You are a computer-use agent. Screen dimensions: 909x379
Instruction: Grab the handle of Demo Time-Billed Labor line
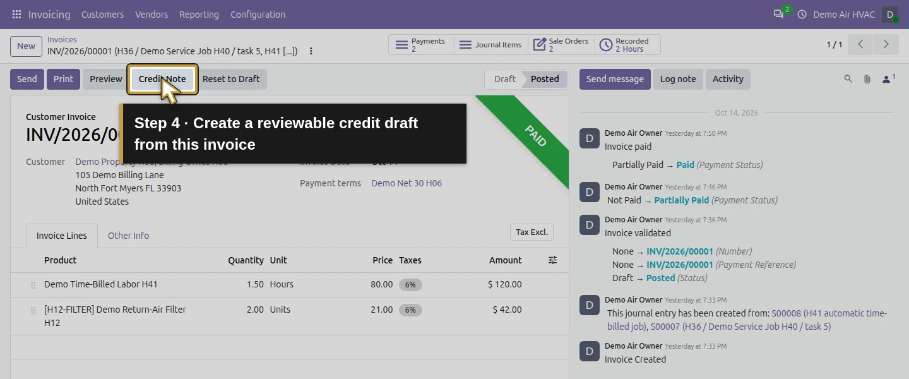click(33, 285)
